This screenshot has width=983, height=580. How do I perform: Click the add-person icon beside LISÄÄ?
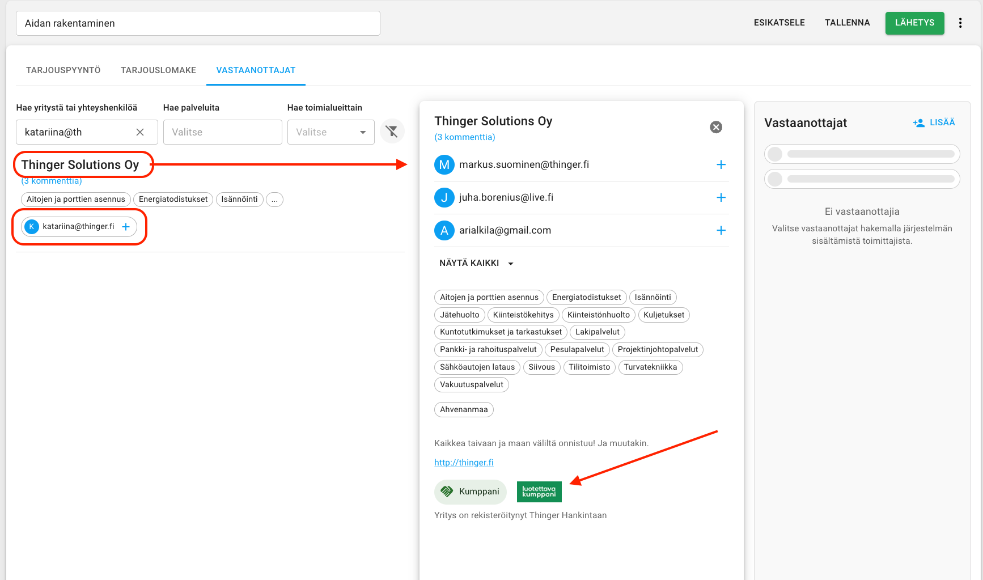(918, 122)
